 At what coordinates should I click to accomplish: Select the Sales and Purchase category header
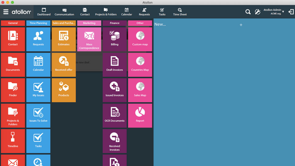(64, 23)
